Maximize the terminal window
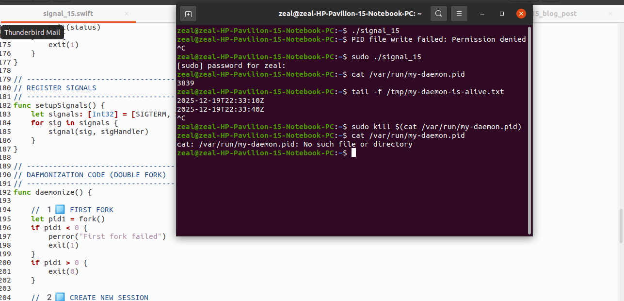This screenshot has height=301, width=624. point(502,14)
